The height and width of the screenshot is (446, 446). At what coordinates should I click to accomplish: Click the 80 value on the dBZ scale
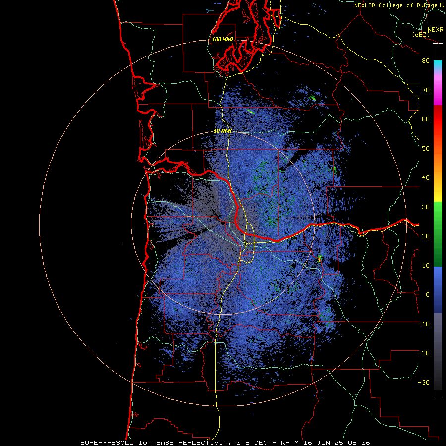click(x=426, y=61)
